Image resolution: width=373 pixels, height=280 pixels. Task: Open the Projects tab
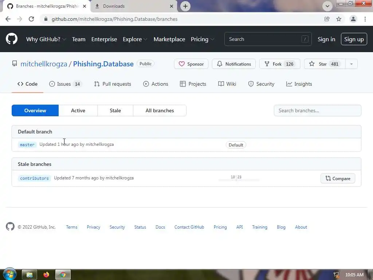coord(193,84)
